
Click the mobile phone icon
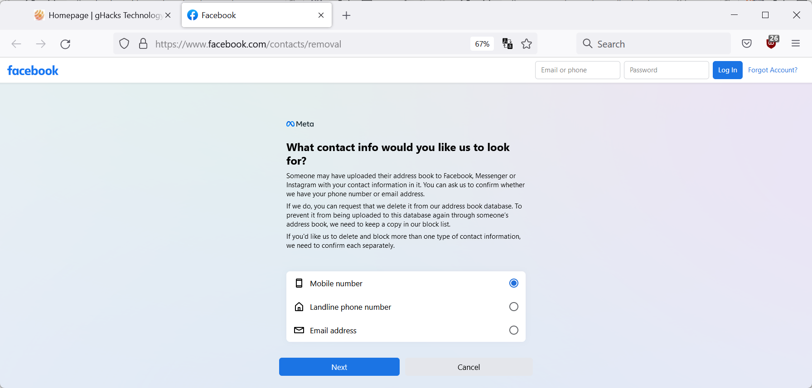[x=299, y=283]
